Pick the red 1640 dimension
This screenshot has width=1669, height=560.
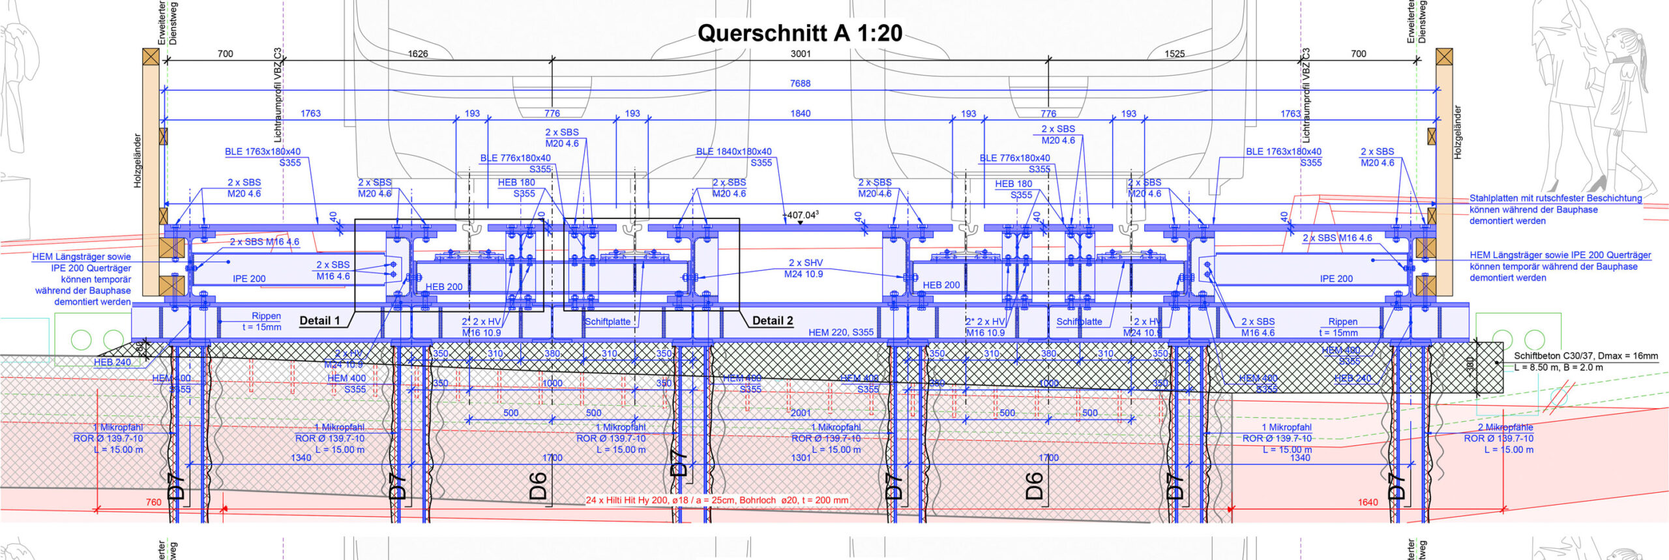pos(1367,502)
